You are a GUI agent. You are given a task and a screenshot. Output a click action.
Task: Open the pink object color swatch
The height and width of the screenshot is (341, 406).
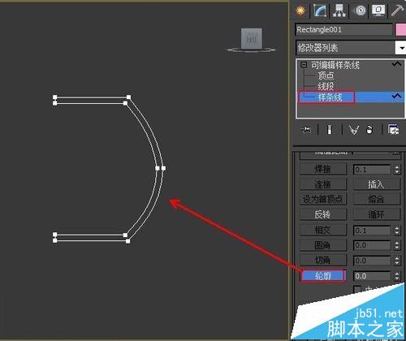click(401, 29)
